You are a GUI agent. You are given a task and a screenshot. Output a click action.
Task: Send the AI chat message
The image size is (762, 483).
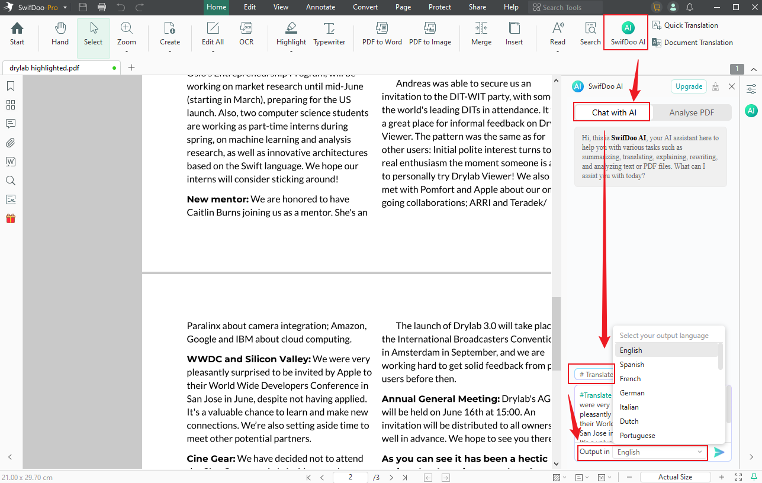(x=719, y=452)
